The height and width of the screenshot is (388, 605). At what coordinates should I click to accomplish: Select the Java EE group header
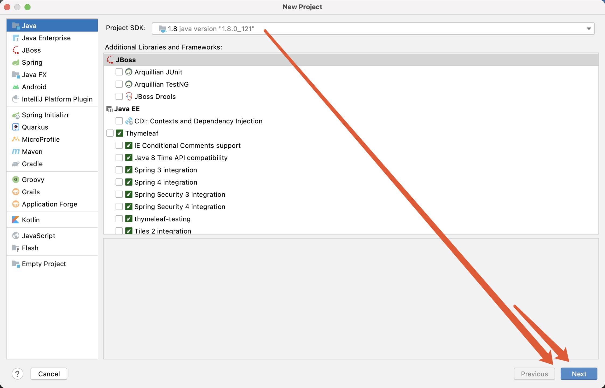coord(351,109)
